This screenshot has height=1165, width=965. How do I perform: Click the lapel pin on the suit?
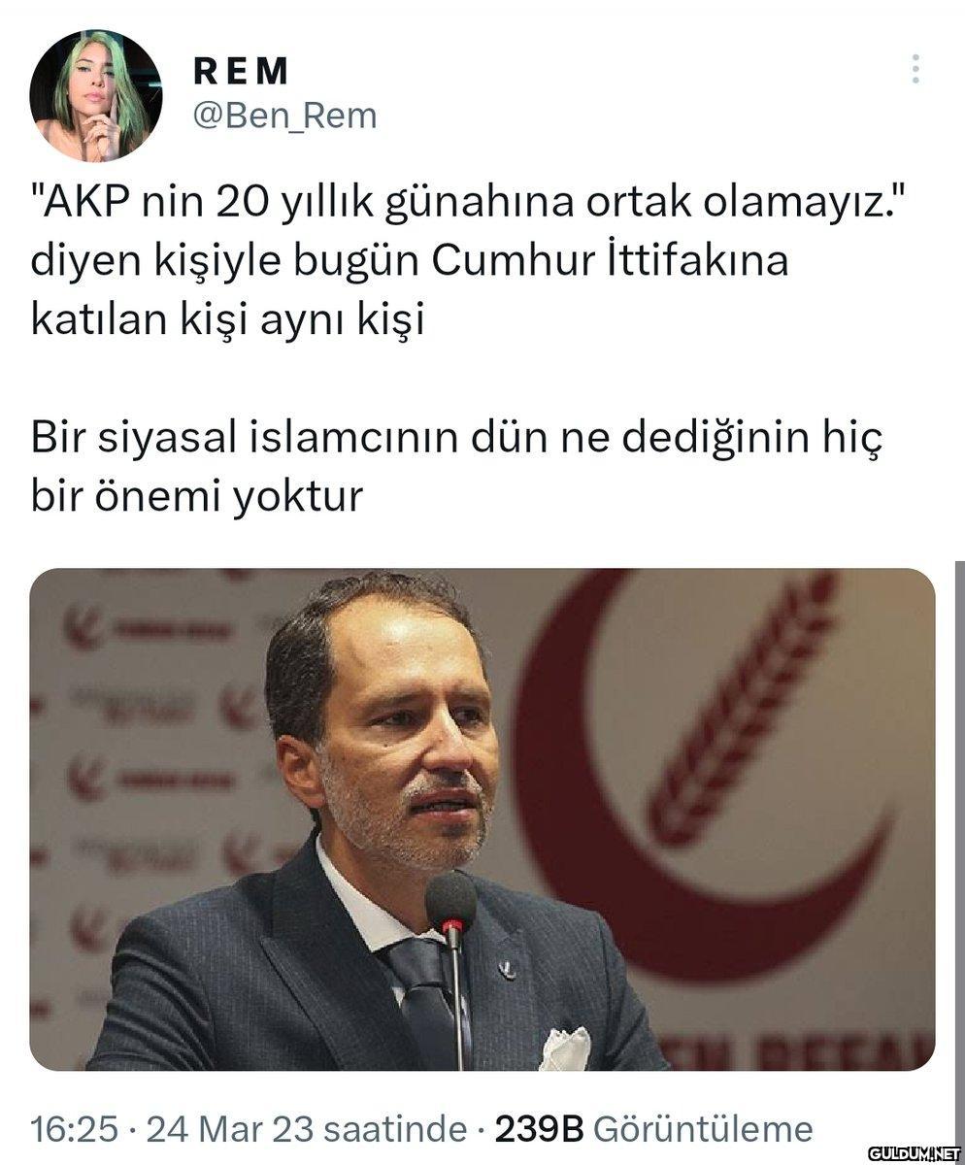tap(505, 969)
